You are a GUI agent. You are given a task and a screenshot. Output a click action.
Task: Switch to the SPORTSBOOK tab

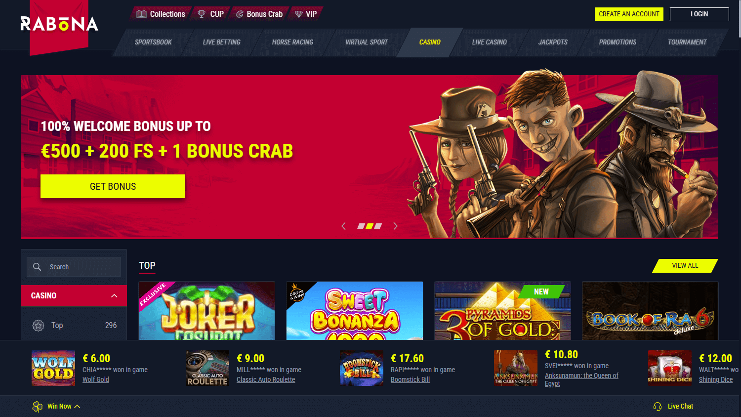pyautogui.click(x=153, y=42)
